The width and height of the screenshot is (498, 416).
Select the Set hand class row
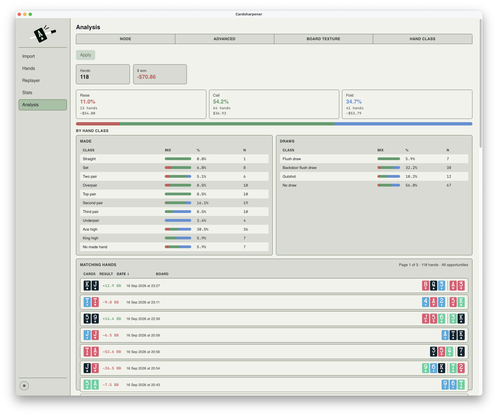click(x=174, y=168)
